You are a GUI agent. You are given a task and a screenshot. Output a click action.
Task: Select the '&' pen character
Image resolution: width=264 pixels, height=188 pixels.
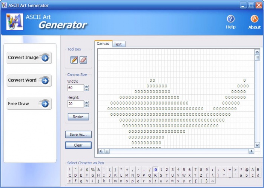[98, 170]
